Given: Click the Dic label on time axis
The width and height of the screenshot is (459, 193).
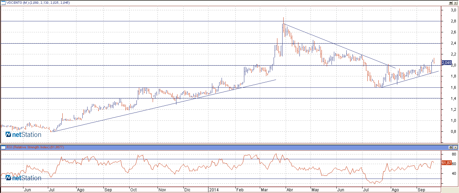Looking at the screenshot, I should tap(187, 190).
